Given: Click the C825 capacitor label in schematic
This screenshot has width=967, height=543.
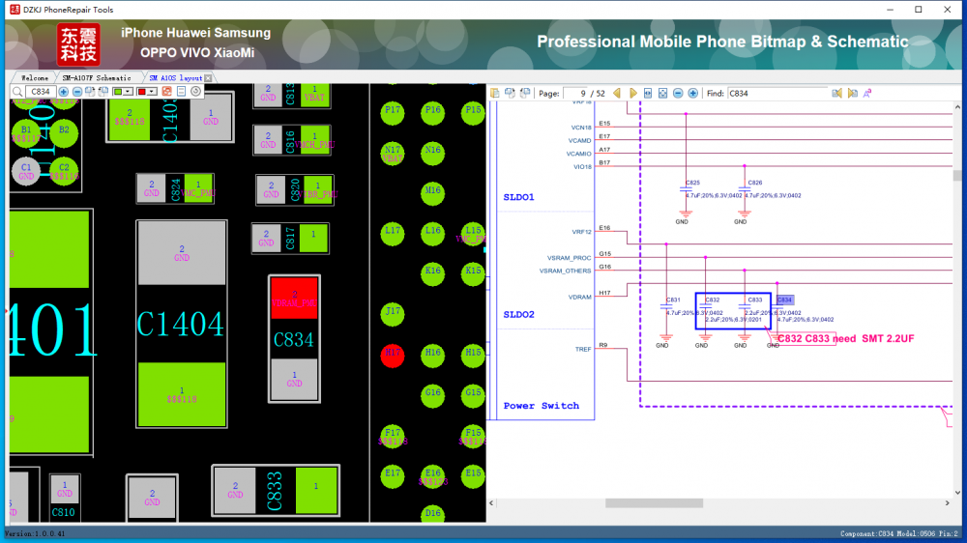Looking at the screenshot, I should [x=692, y=183].
